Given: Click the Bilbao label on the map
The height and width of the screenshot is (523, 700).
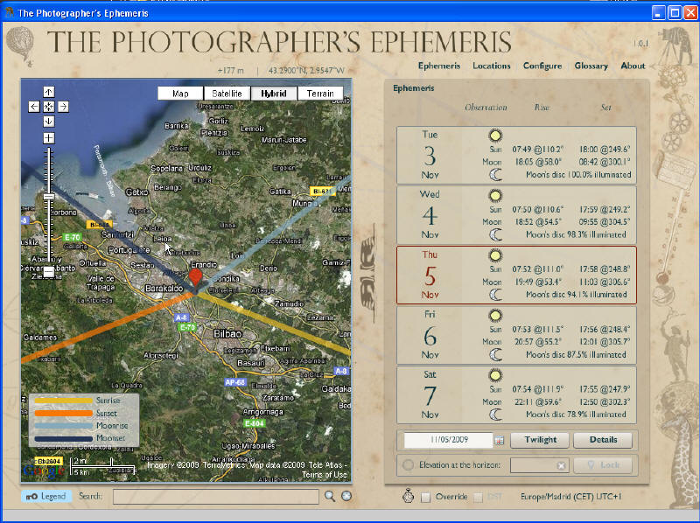Looking at the screenshot, I should pyautogui.click(x=227, y=334).
